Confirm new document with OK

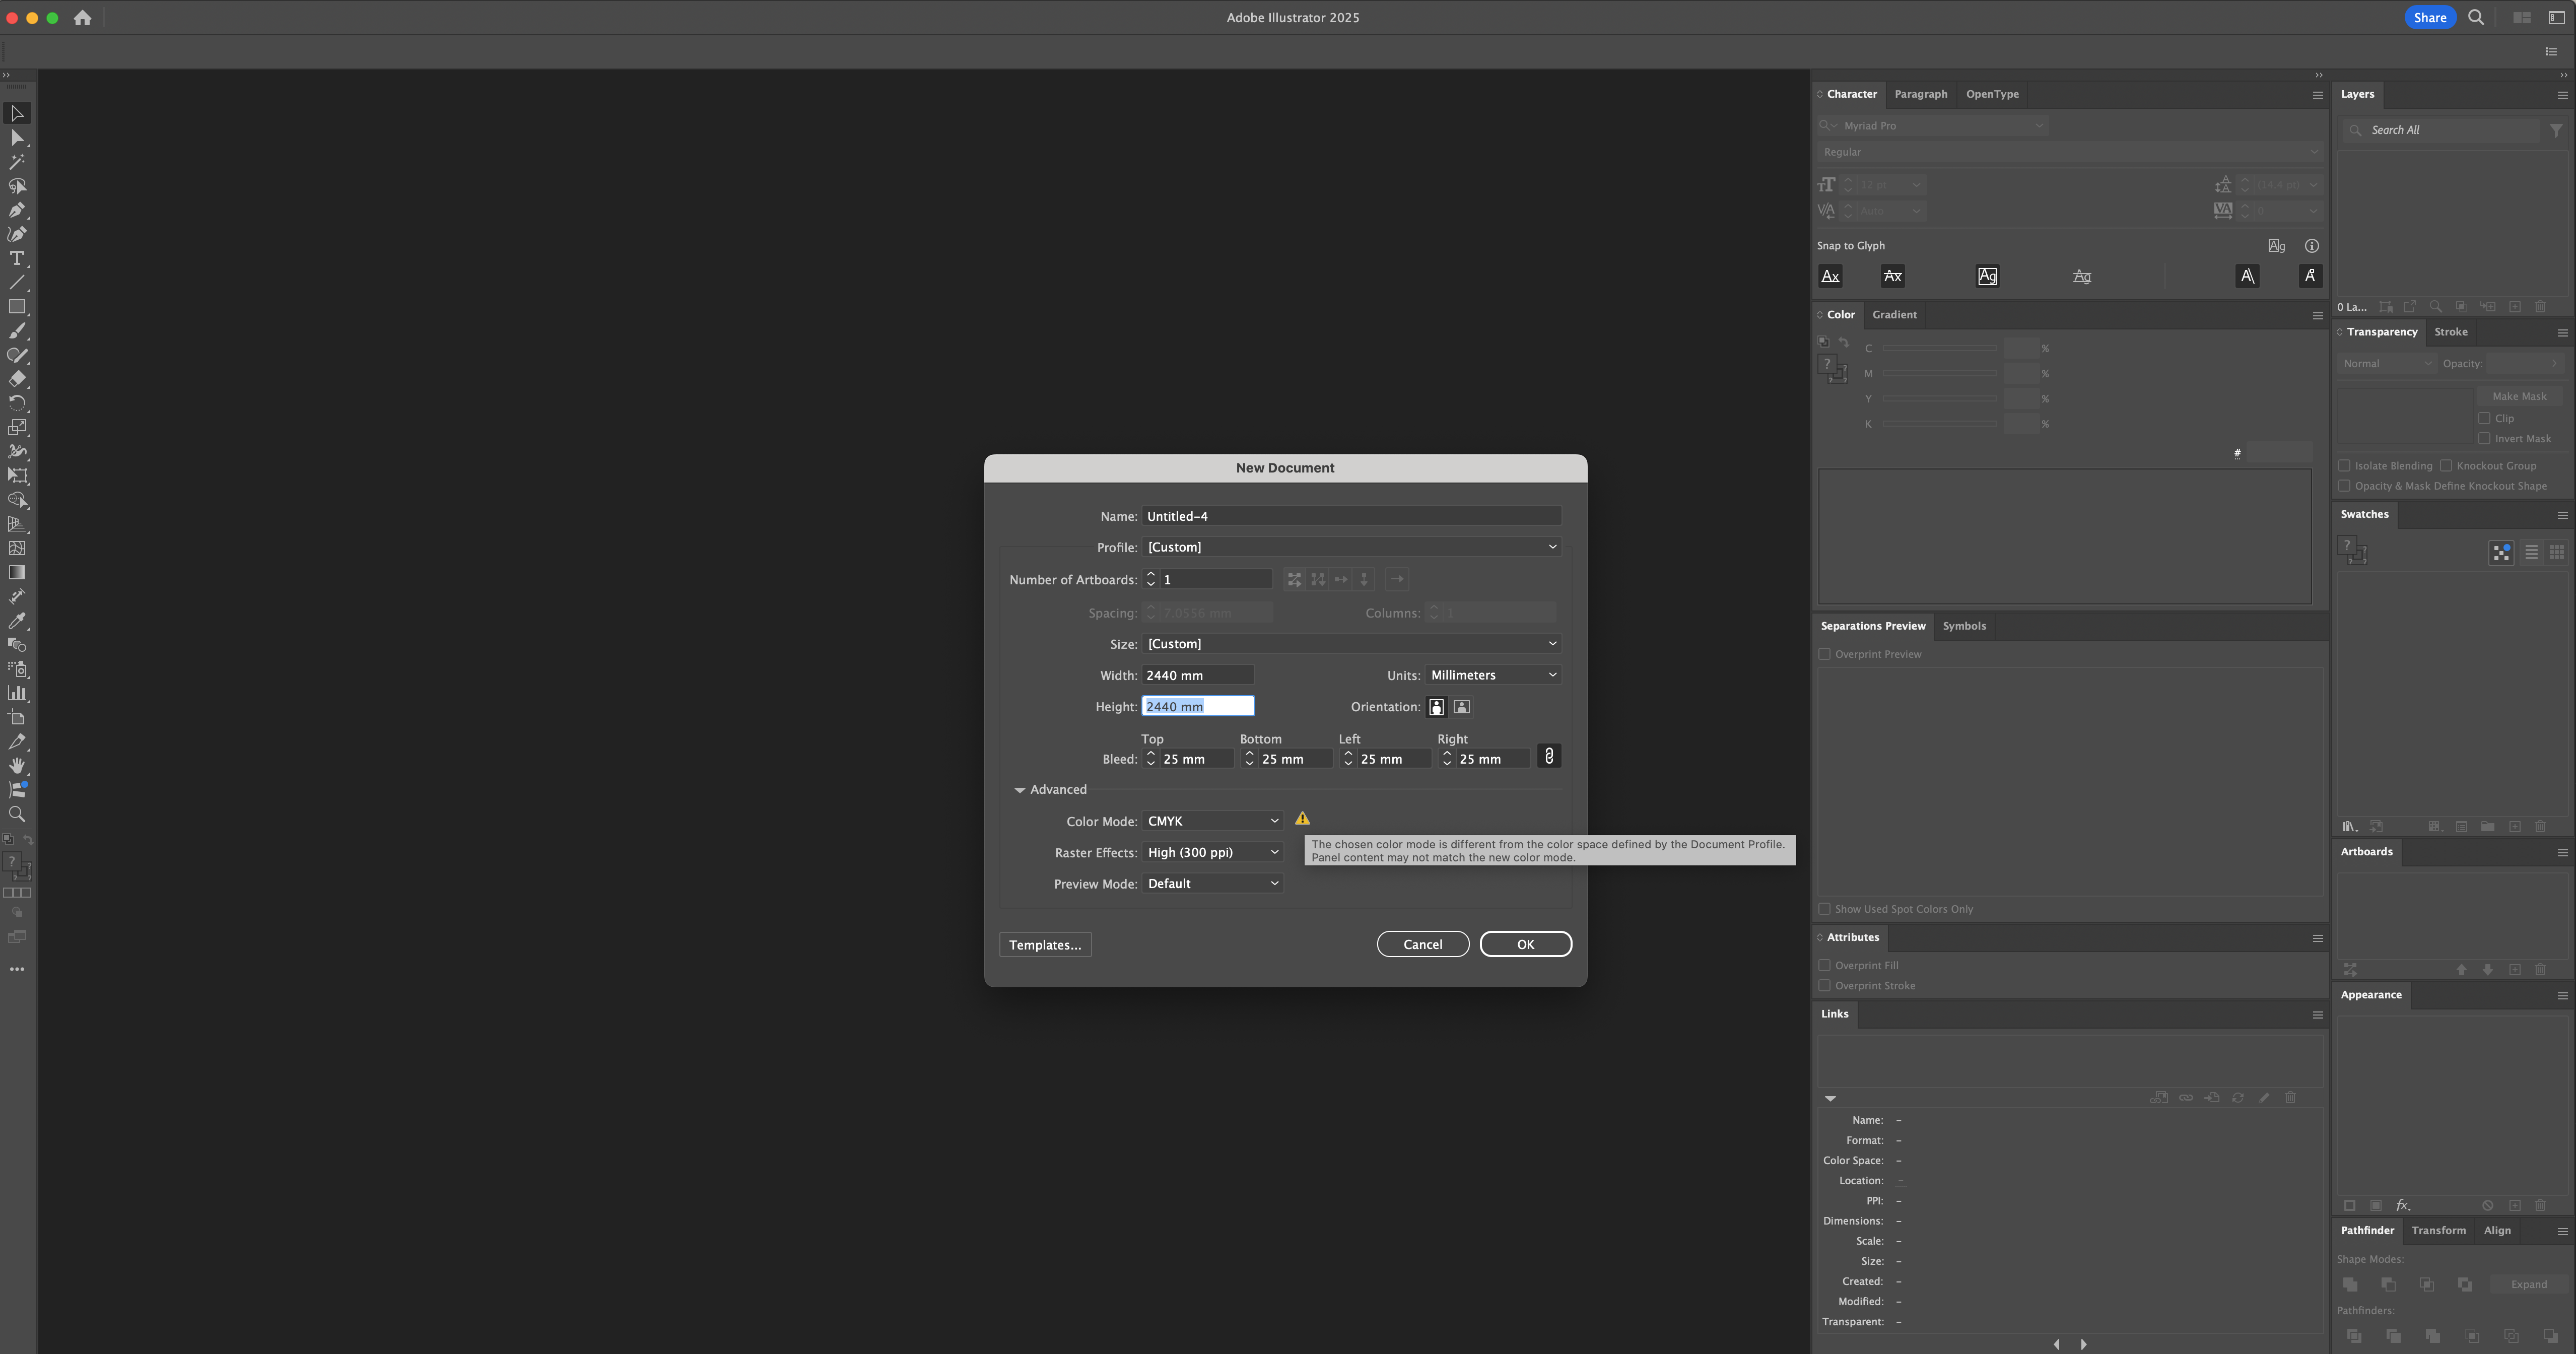(1525, 943)
